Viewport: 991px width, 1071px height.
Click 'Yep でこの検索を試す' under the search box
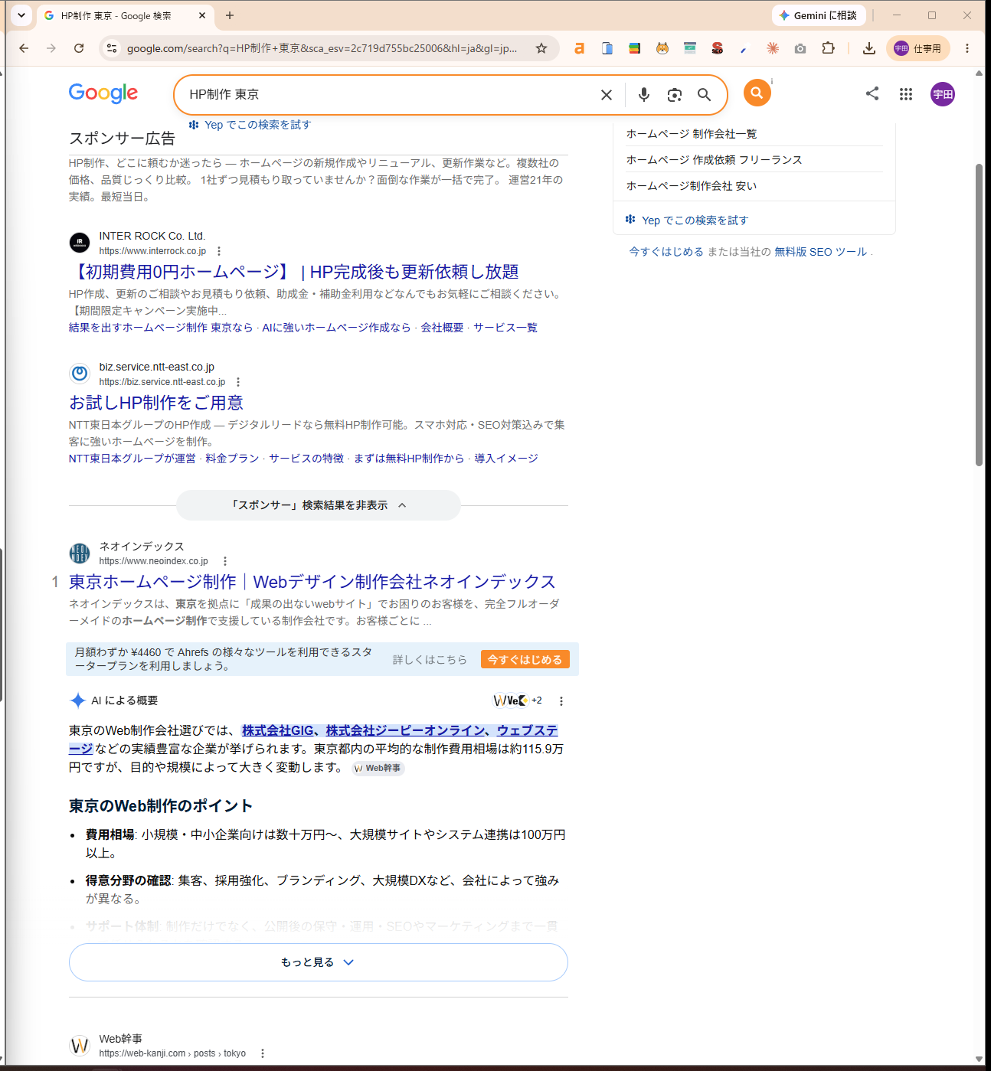pyautogui.click(x=250, y=125)
